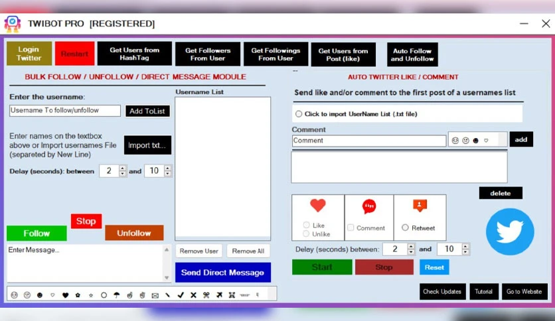The height and width of the screenshot is (321, 555).
Task: Select the Like radio button
Action: pos(306,225)
